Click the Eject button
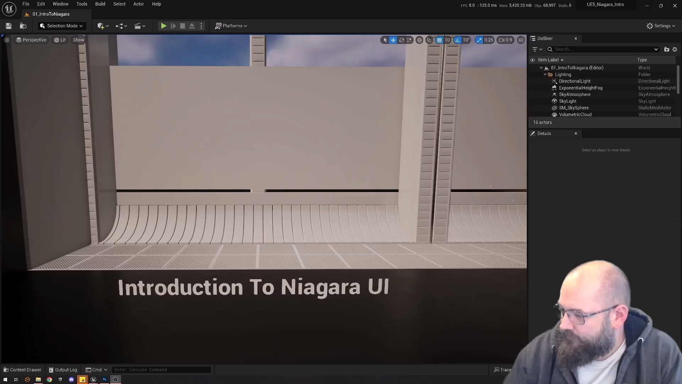The height and width of the screenshot is (384, 682). click(192, 26)
